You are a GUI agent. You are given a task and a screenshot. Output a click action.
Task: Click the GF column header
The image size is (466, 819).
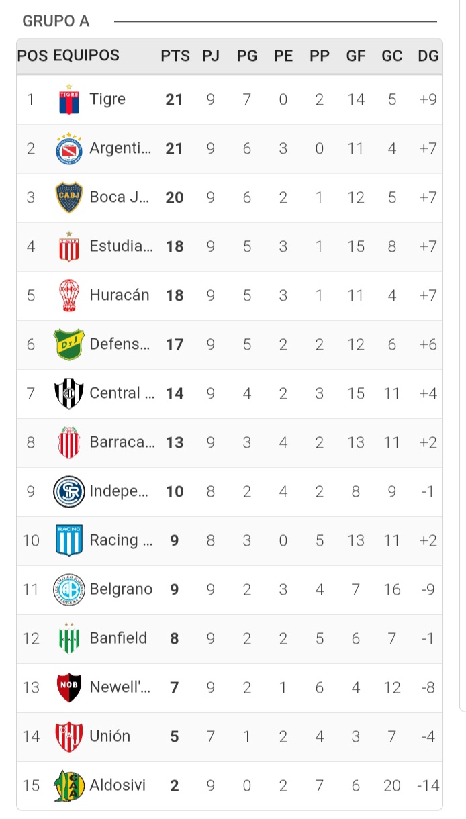click(x=356, y=56)
